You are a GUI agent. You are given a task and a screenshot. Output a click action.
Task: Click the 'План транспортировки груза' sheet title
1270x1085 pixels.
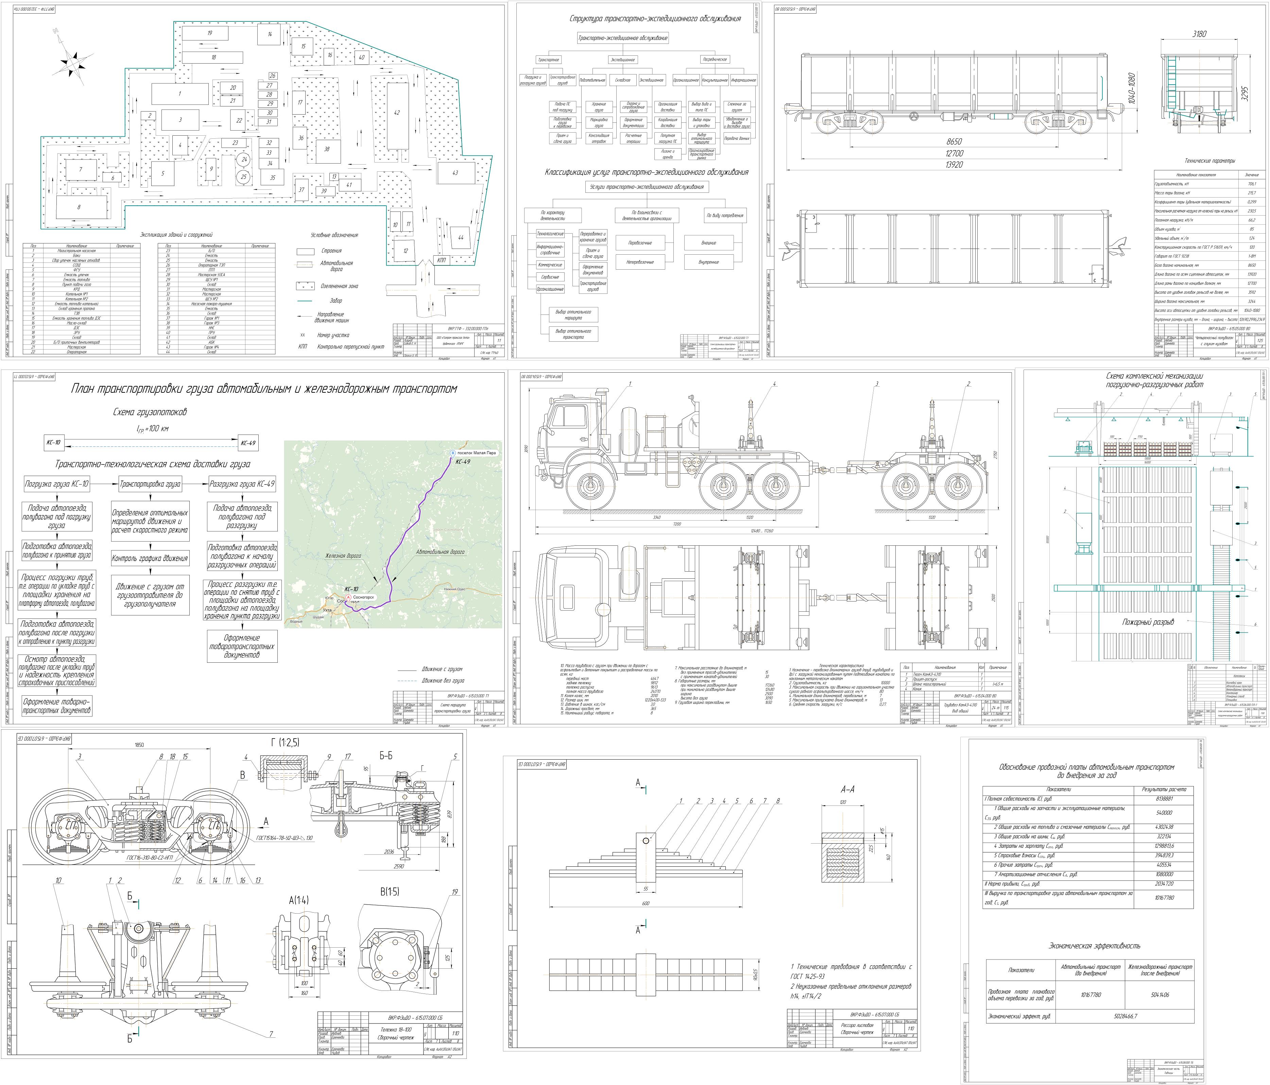(x=263, y=389)
